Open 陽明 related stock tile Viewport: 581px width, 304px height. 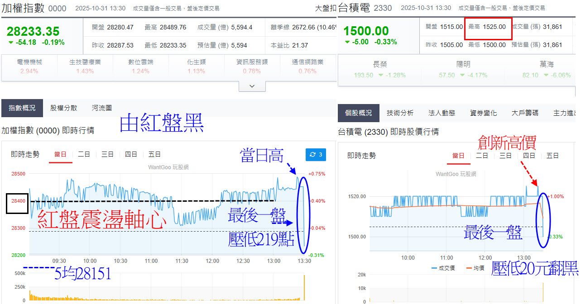coord(463,70)
